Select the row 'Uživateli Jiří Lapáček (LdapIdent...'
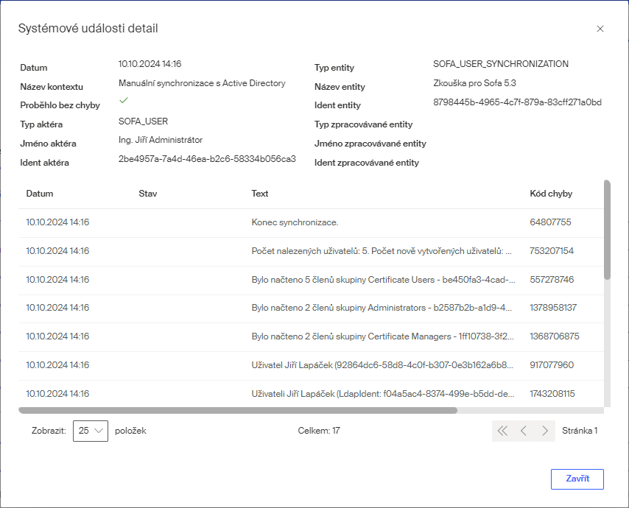 pos(311,394)
